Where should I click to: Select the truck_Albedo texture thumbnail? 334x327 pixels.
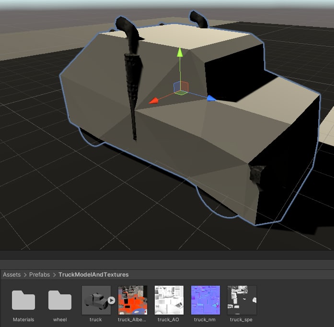(133, 300)
